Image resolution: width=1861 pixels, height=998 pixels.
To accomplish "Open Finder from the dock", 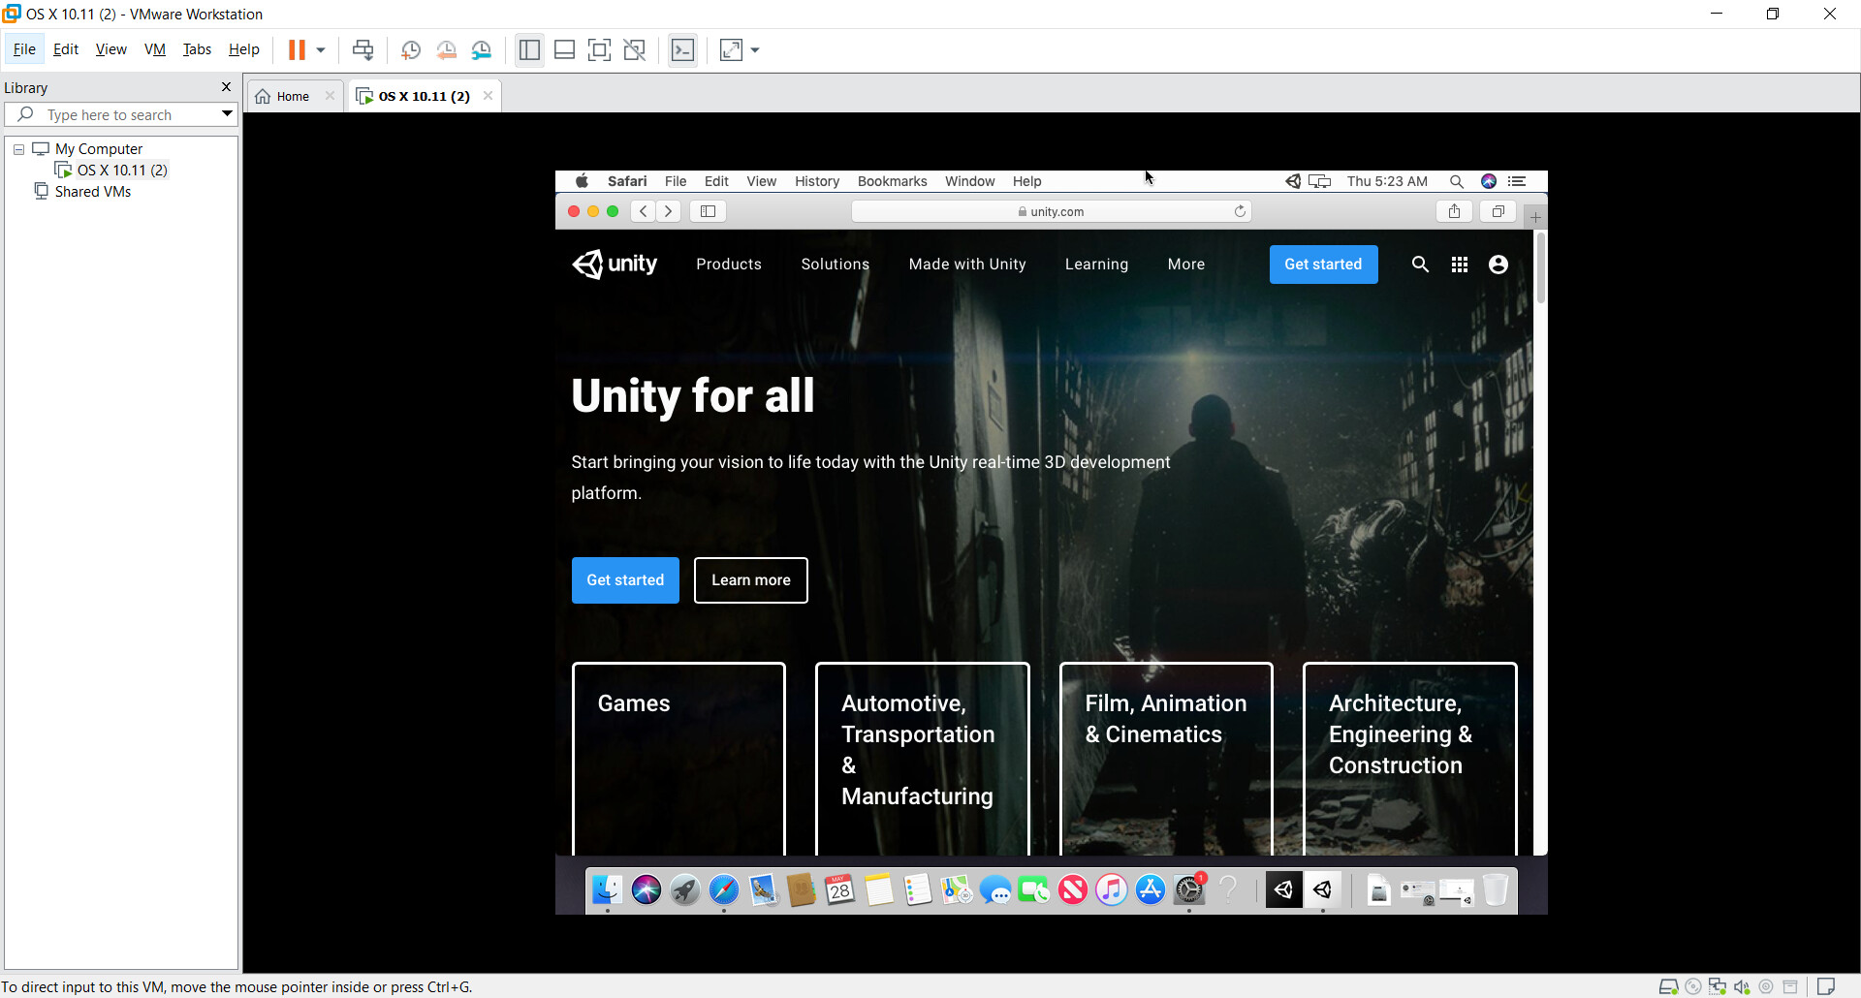I will pyautogui.click(x=608, y=889).
